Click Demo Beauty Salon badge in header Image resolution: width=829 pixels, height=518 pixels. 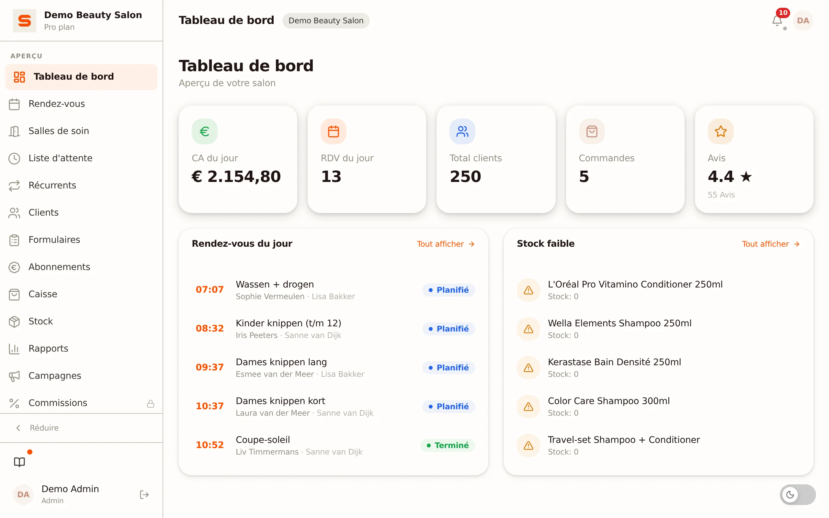pyautogui.click(x=326, y=20)
